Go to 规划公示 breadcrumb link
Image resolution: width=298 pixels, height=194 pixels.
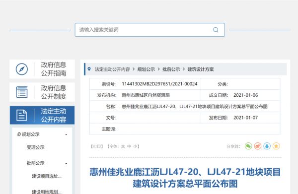click(146, 69)
